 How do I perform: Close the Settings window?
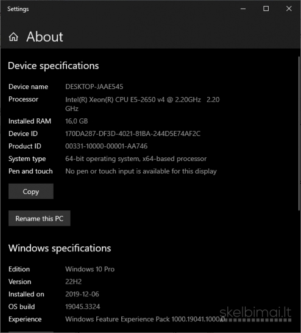tap(289, 9)
